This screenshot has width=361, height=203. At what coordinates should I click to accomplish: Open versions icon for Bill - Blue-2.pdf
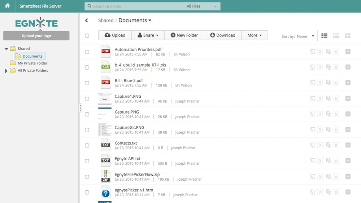point(329,83)
